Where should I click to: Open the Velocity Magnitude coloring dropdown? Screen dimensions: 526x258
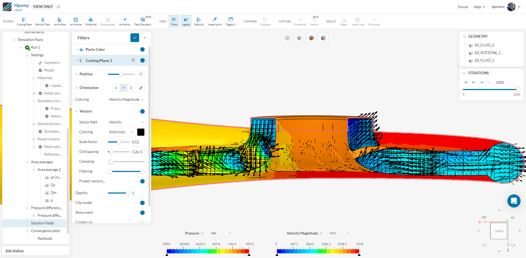point(126,99)
